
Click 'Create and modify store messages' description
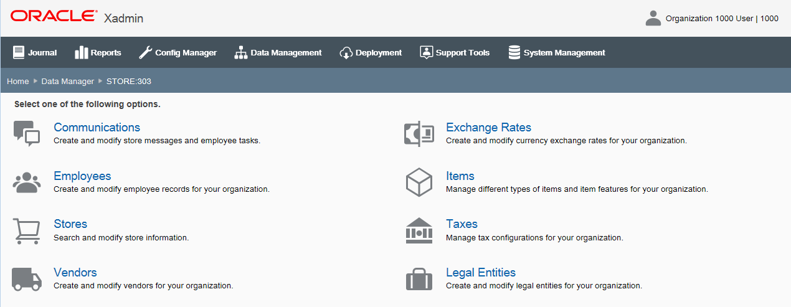157,141
